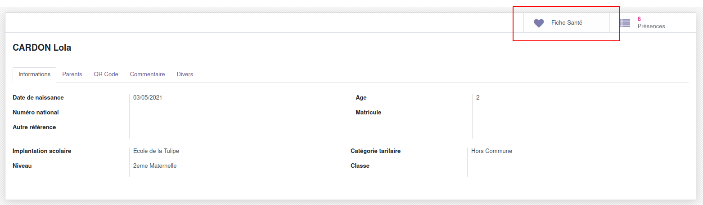Switch to the Parents tab
The width and height of the screenshot is (703, 205).
click(x=72, y=74)
